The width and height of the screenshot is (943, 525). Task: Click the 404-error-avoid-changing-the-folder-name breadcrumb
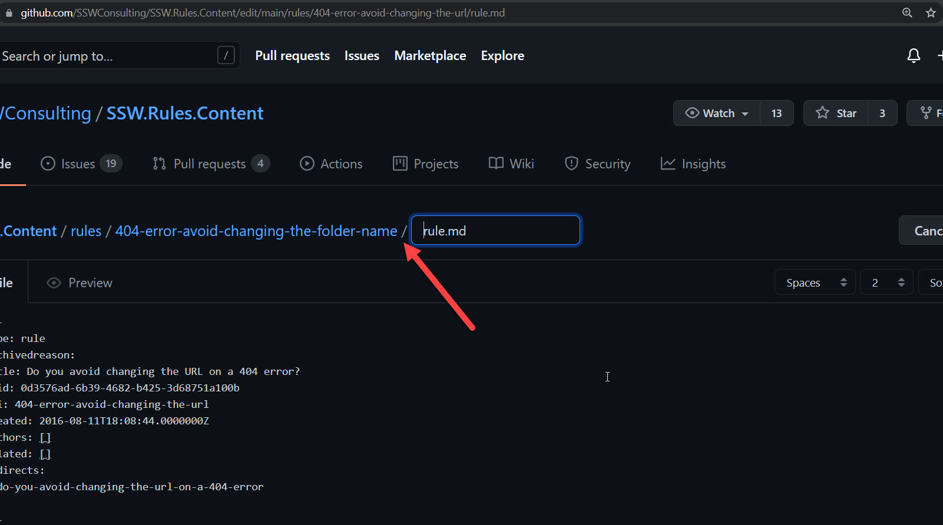pyautogui.click(x=256, y=231)
